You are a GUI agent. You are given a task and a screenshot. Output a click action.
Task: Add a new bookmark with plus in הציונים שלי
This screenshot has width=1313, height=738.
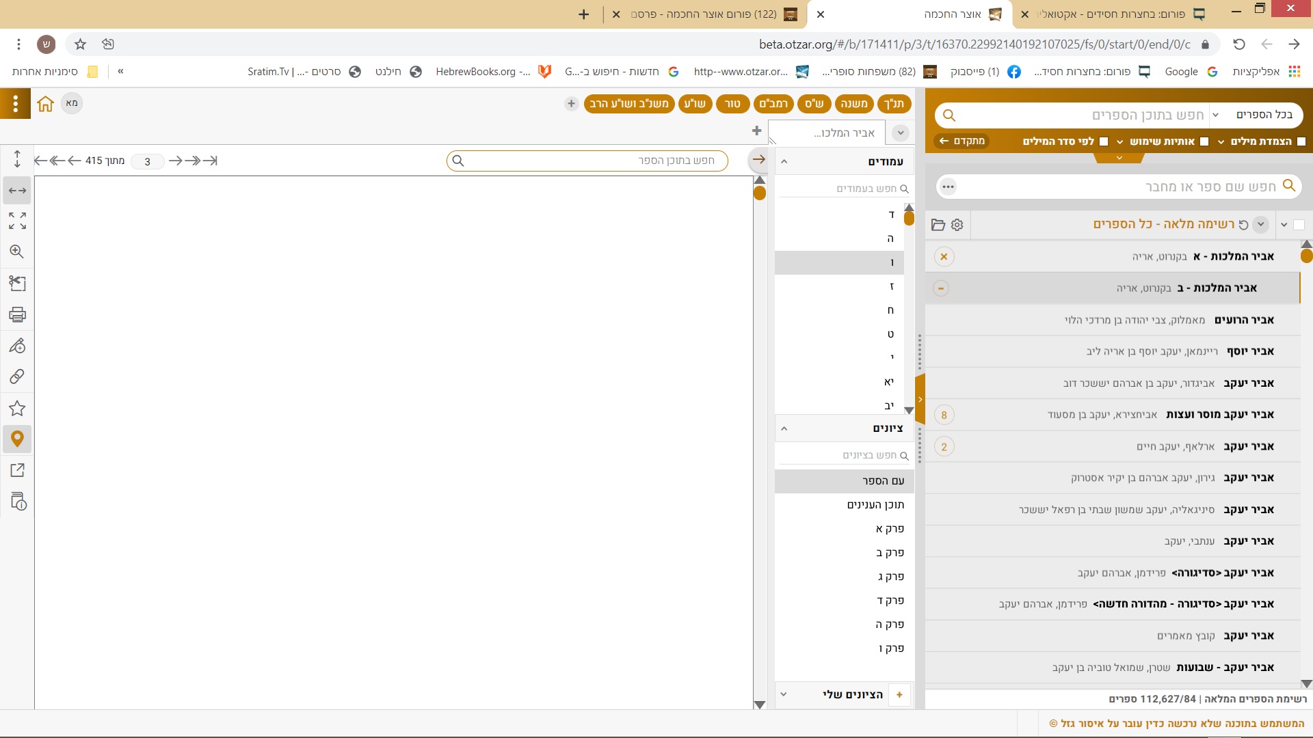pyautogui.click(x=900, y=694)
